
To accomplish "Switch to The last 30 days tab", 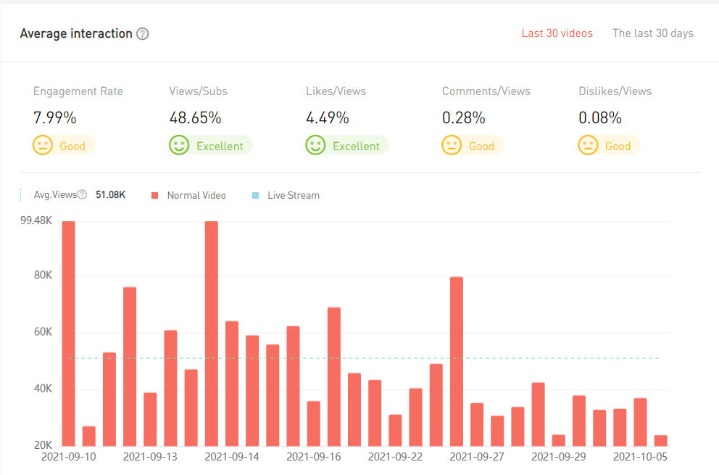I will 652,33.
